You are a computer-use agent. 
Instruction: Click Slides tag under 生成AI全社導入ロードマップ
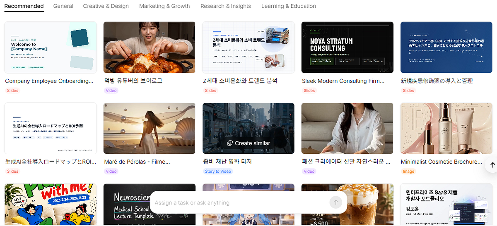pyautogui.click(x=12, y=171)
